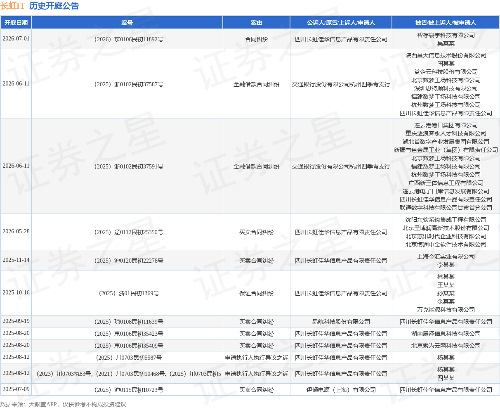Select the 长虹IT title text
The width and height of the screenshot is (500, 408).
tap(13, 6)
